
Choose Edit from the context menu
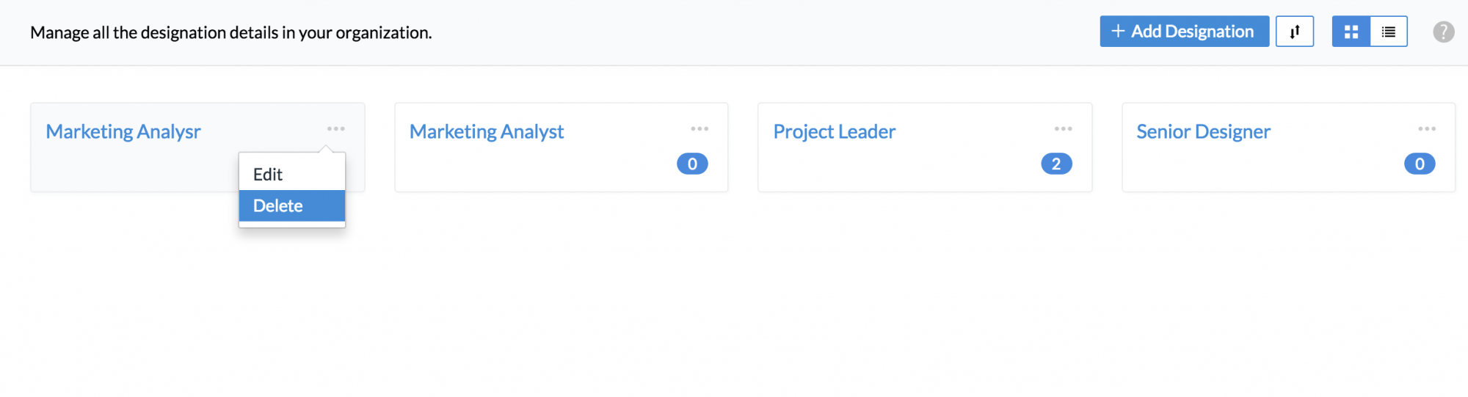(269, 175)
